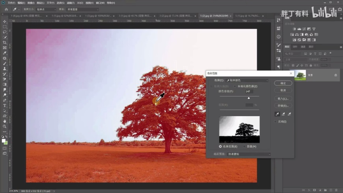343x193 pixels.
Task: Select the Lasso tool
Action: tap(5, 32)
